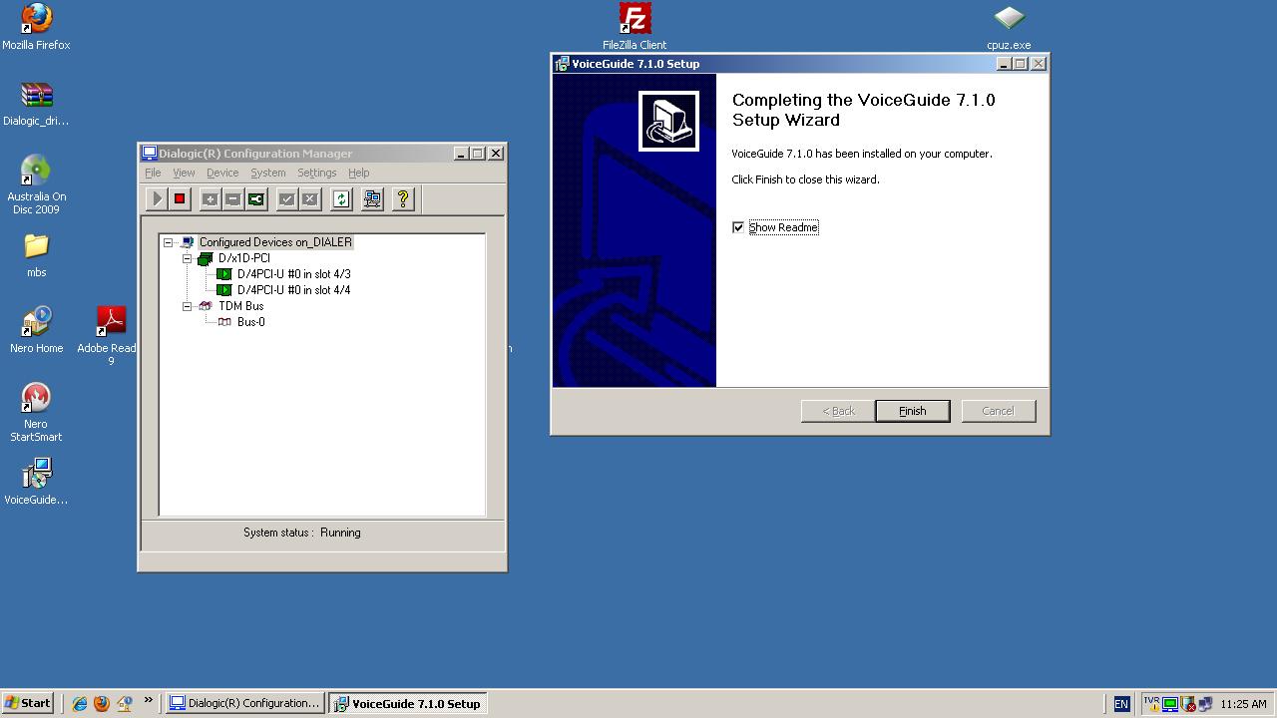The width and height of the screenshot is (1277, 718).
Task: Select the Dialogic_dri... archive desktop icon
Action: [36, 103]
